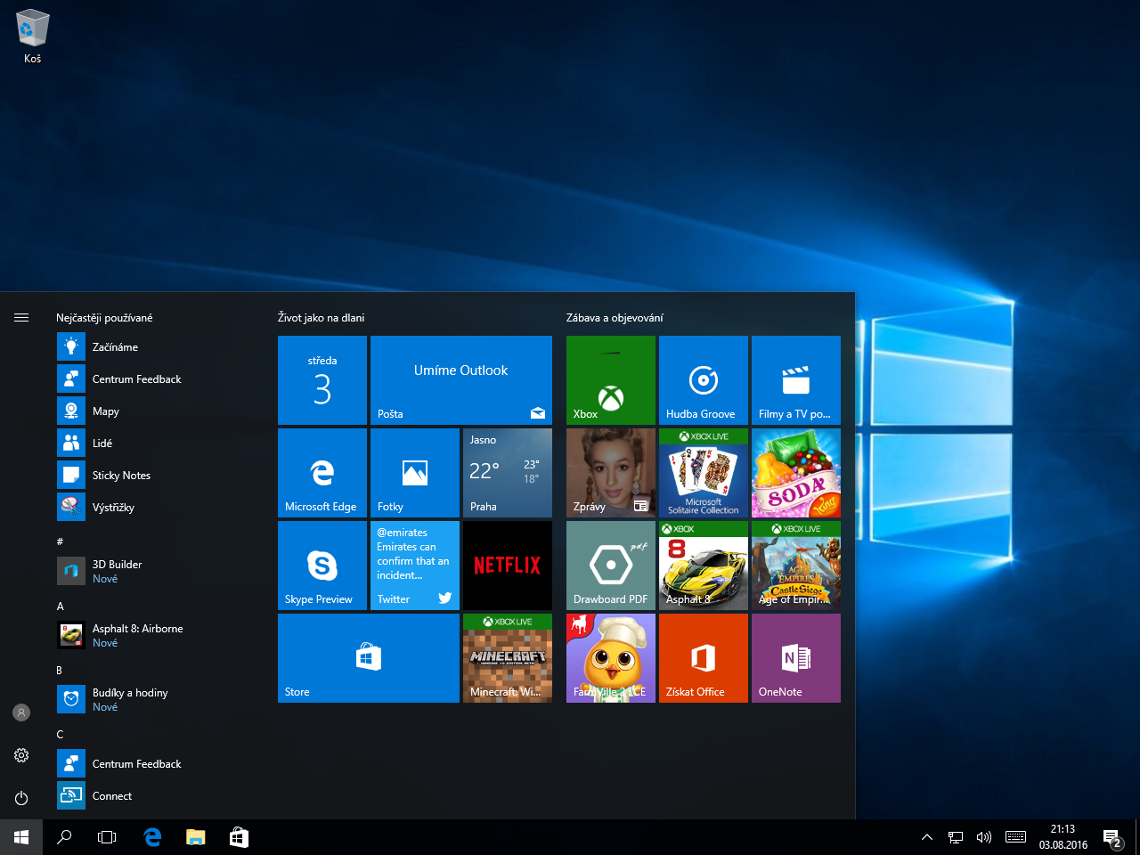Jump to the # letter section header
The image size is (1140, 855).
[x=60, y=541]
